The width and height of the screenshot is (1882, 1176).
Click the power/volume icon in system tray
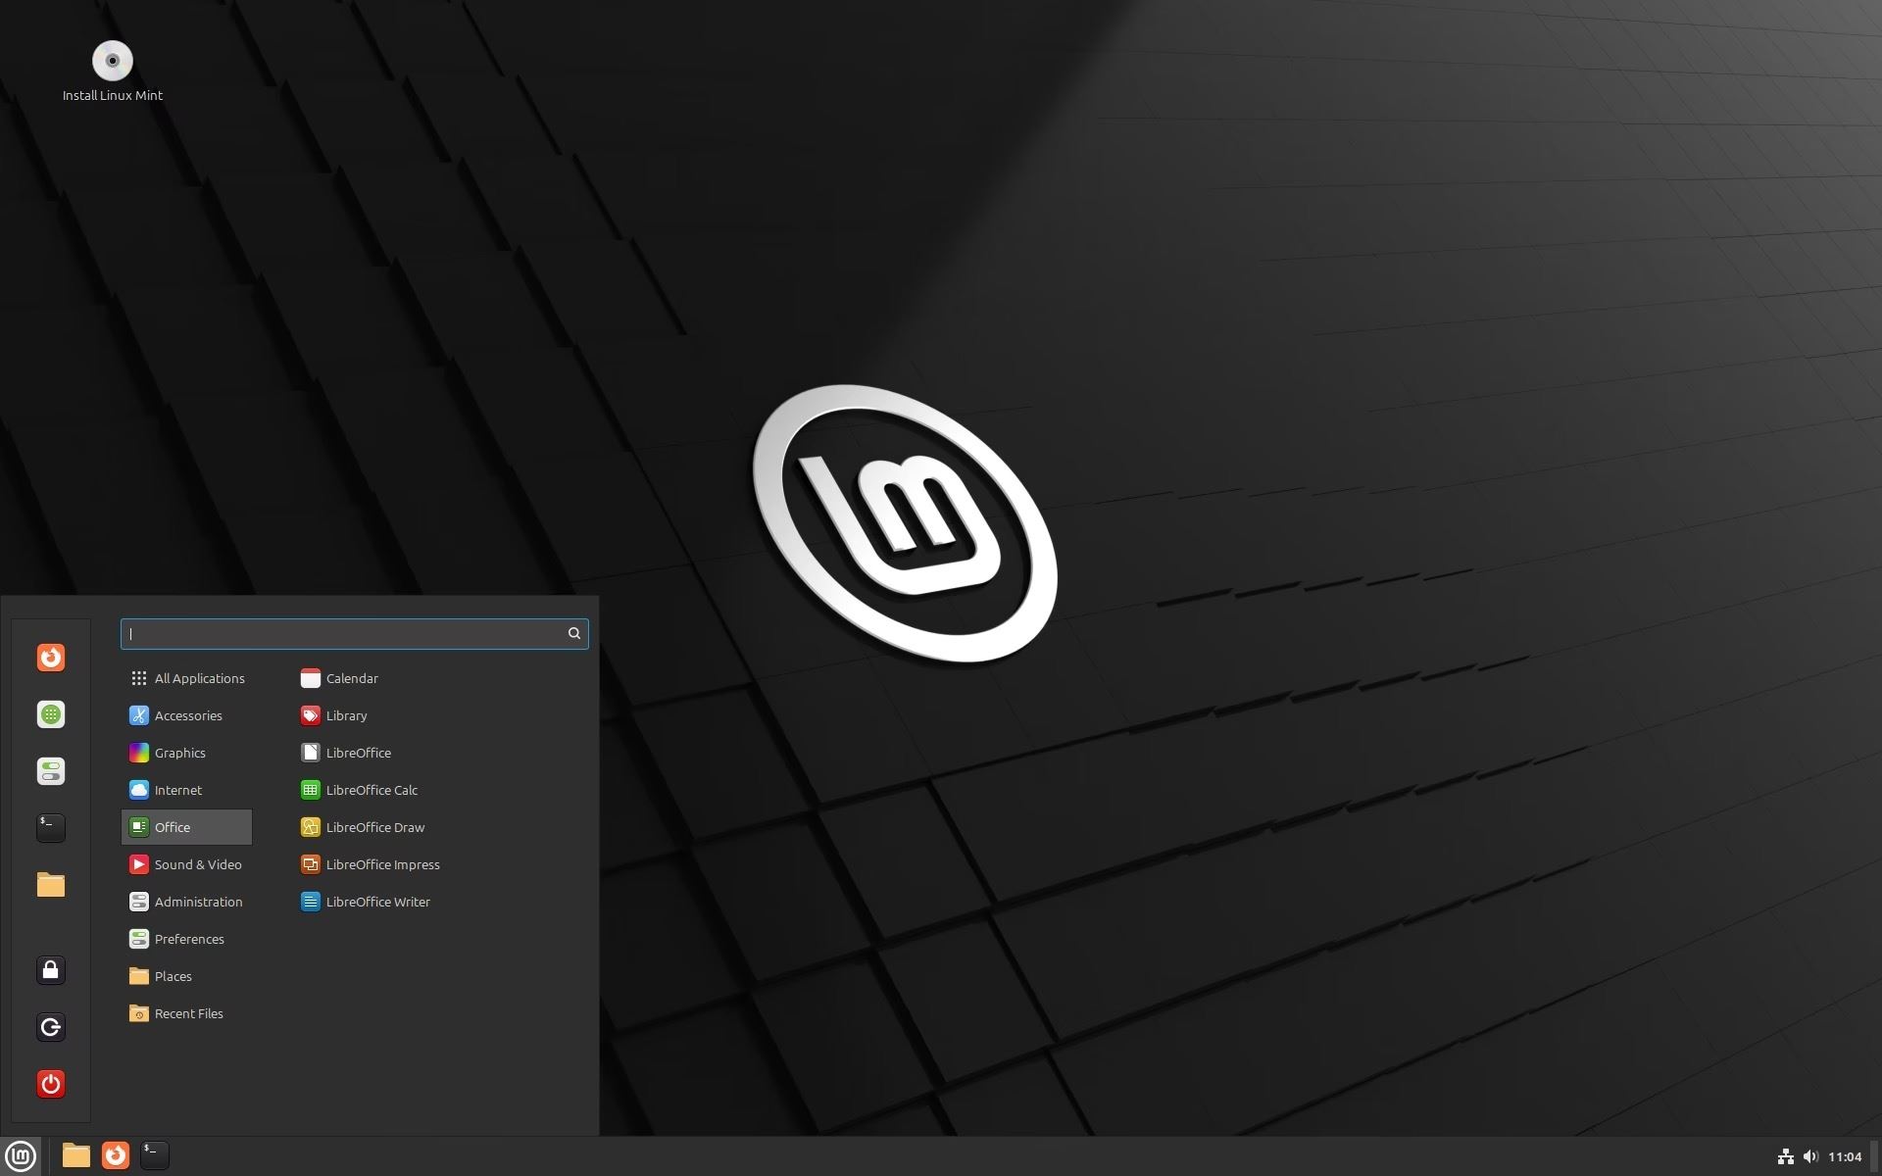point(1808,1155)
